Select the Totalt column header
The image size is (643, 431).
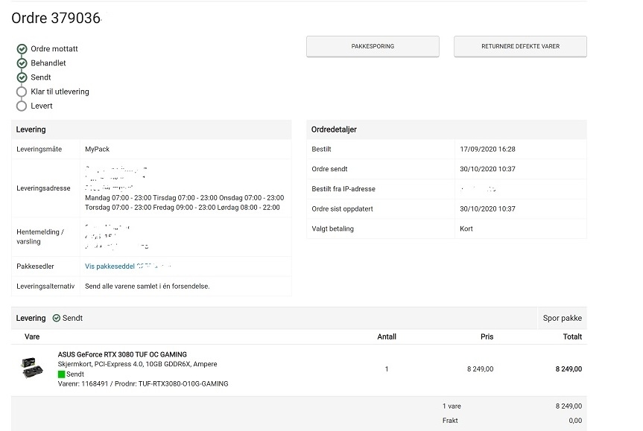pos(572,336)
